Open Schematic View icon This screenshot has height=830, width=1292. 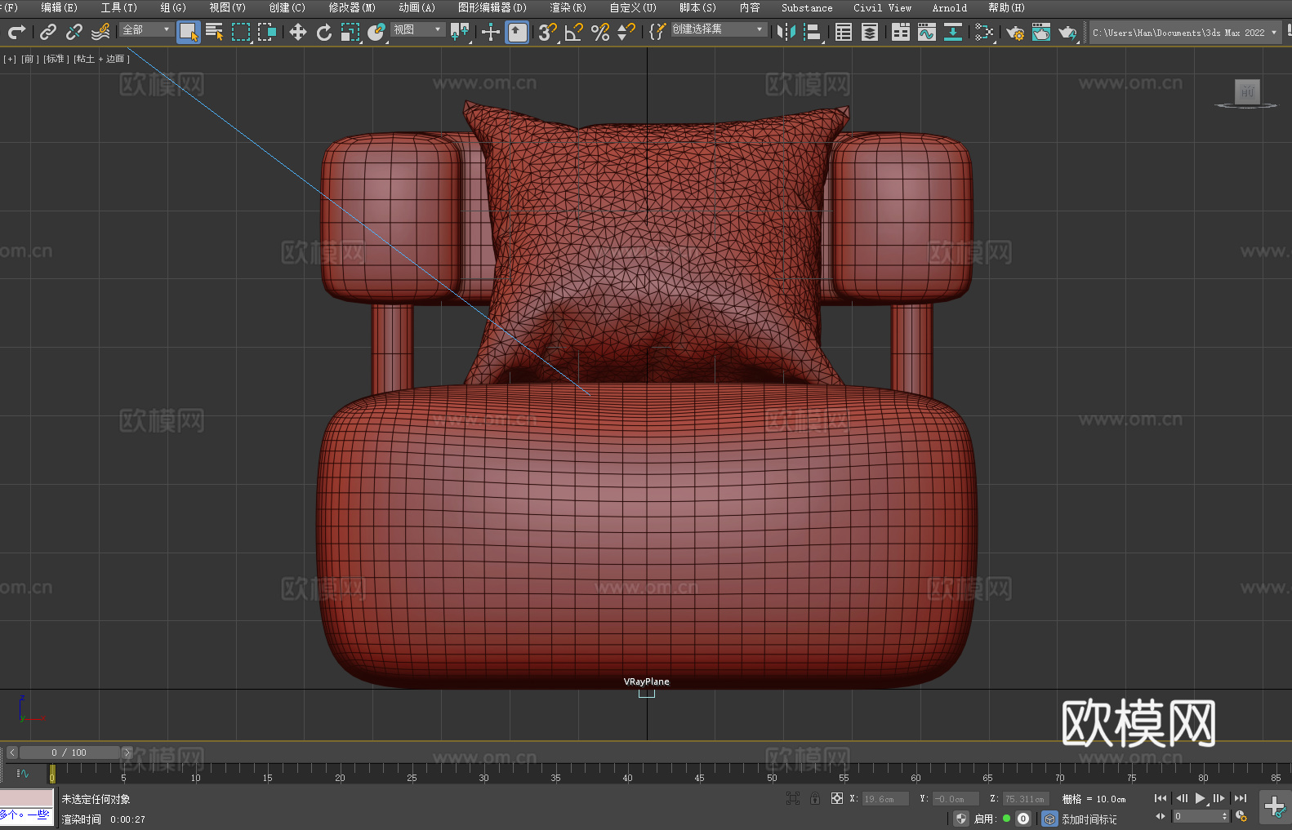[x=984, y=32]
